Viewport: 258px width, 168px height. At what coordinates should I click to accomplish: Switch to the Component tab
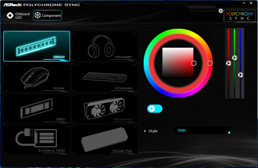[48, 15]
